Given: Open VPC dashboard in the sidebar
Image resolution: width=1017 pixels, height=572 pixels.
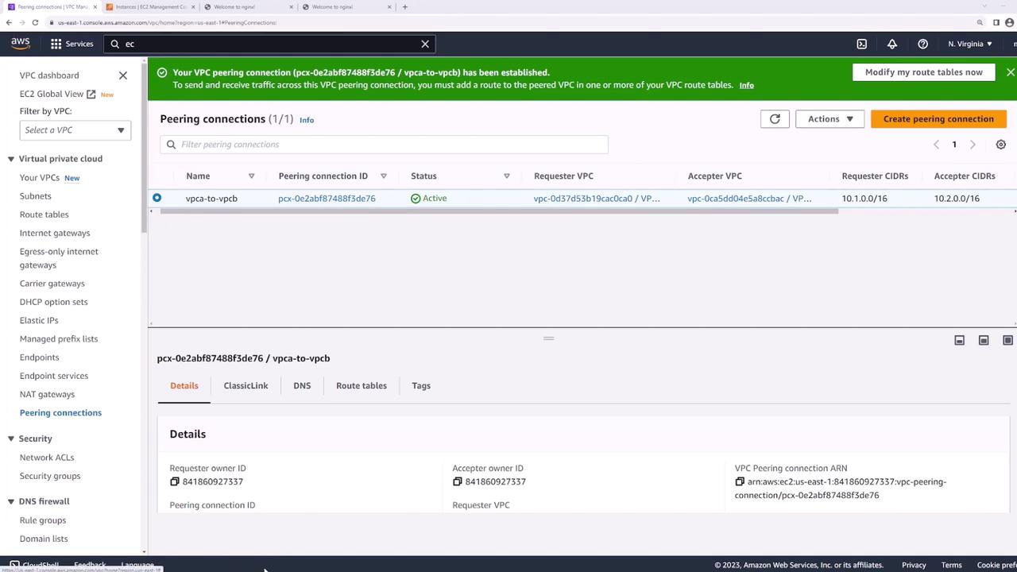Looking at the screenshot, I should tap(49, 75).
